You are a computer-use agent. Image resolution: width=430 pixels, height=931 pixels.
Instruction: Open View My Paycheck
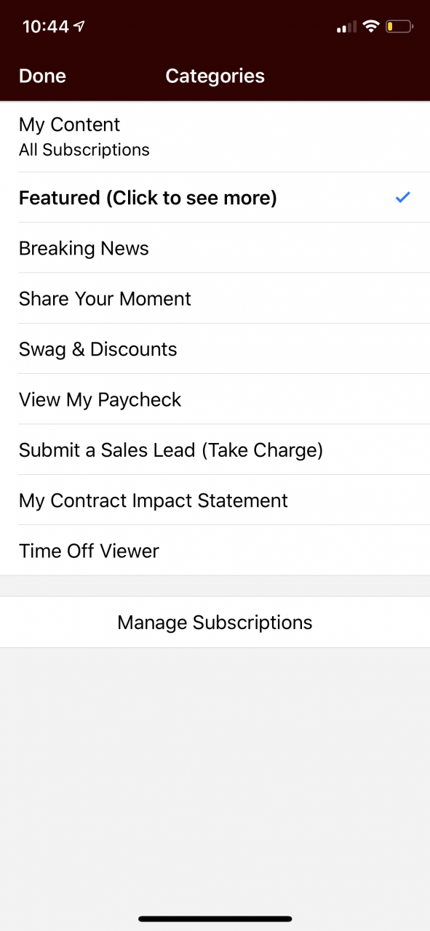pos(215,399)
